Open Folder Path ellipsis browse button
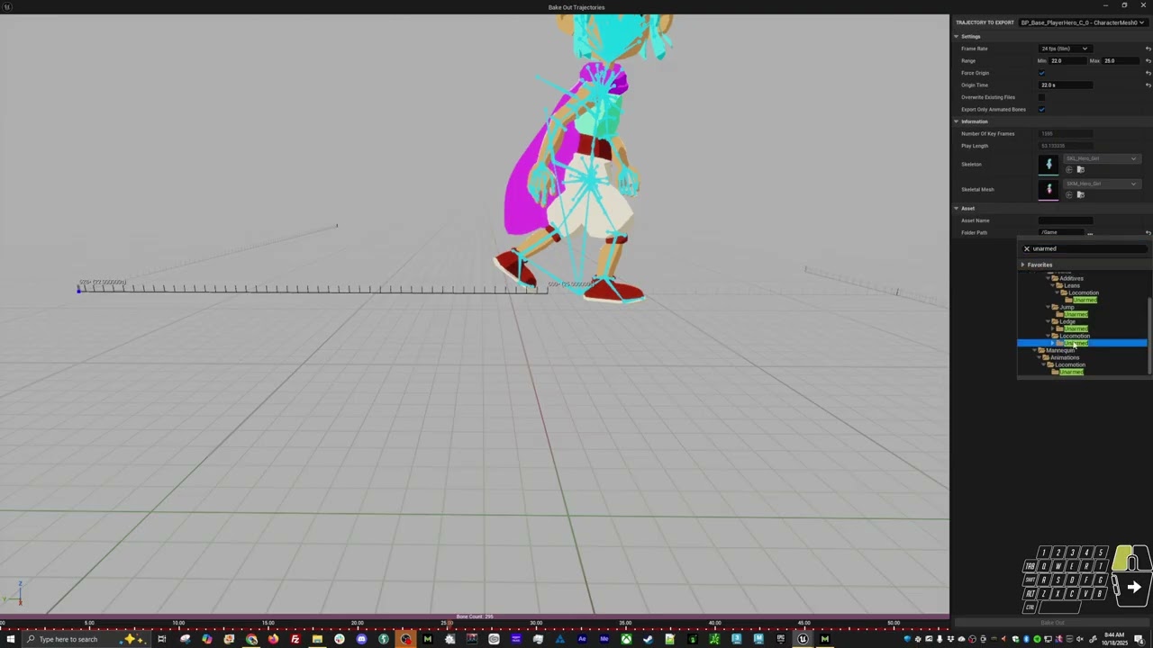Image resolution: width=1153 pixels, height=648 pixels. pyautogui.click(x=1090, y=233)
